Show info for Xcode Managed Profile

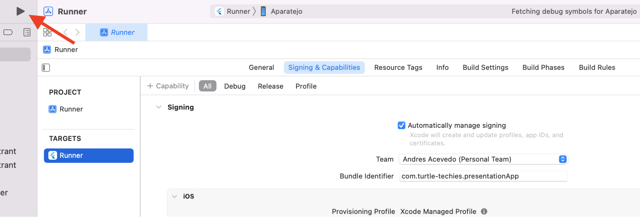[x=484, y=211]
